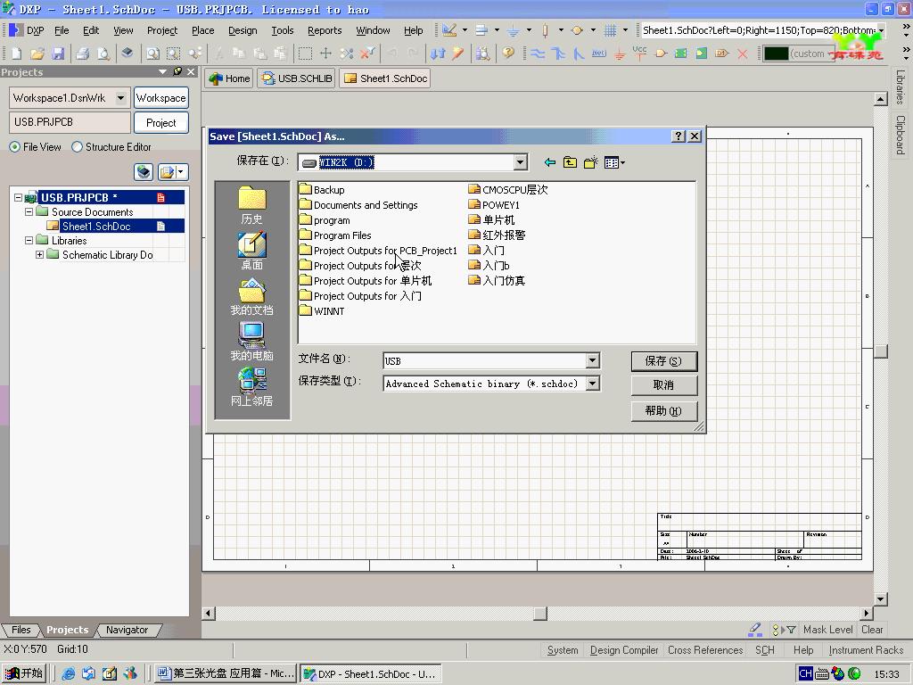
Task: Click the 保存(S) save button
Action: [663, 361]
